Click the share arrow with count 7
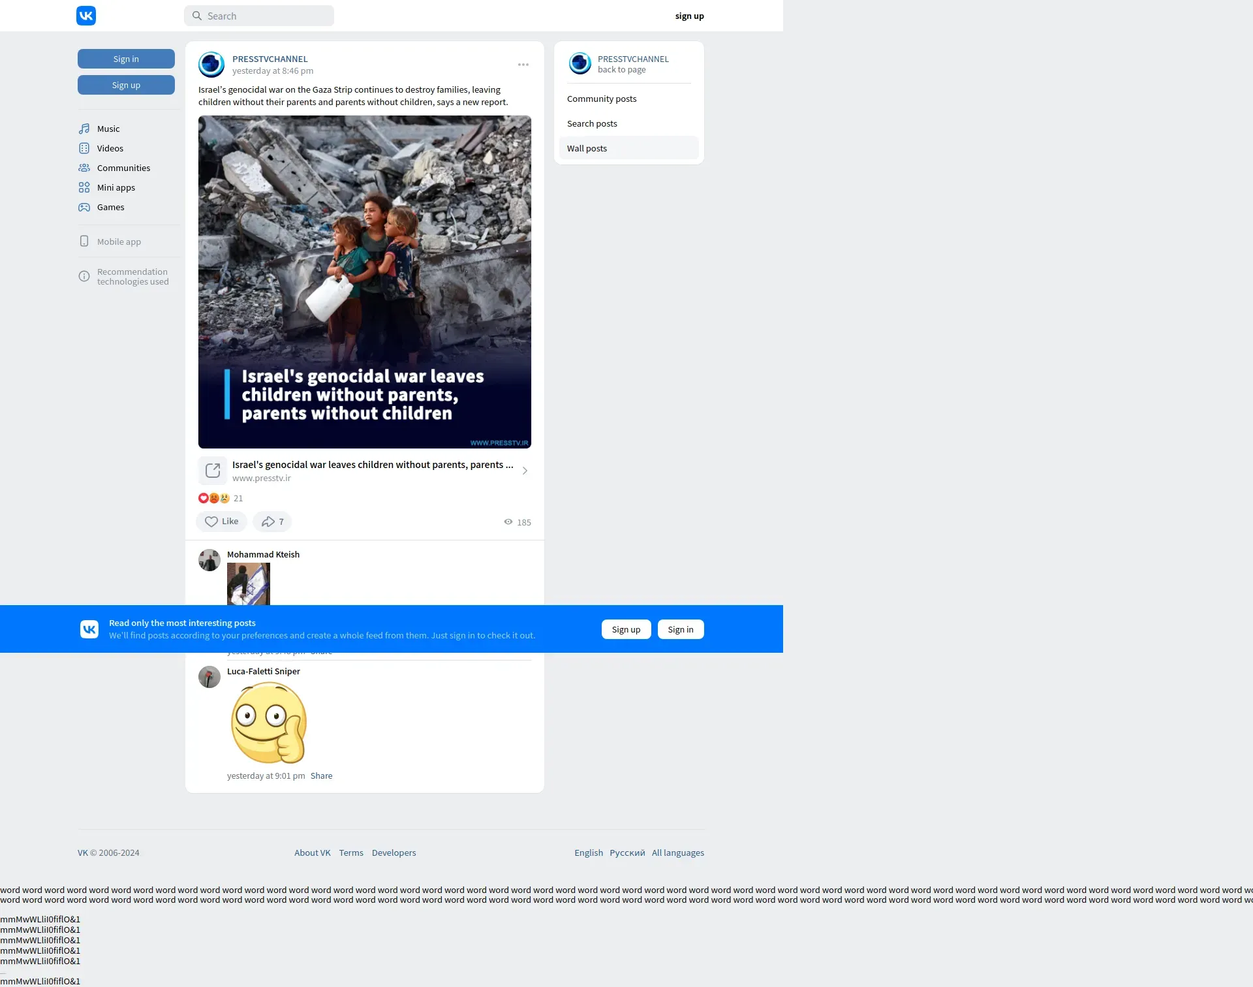The height and width of the screenshot is (987, 1253). pos(272,522)
